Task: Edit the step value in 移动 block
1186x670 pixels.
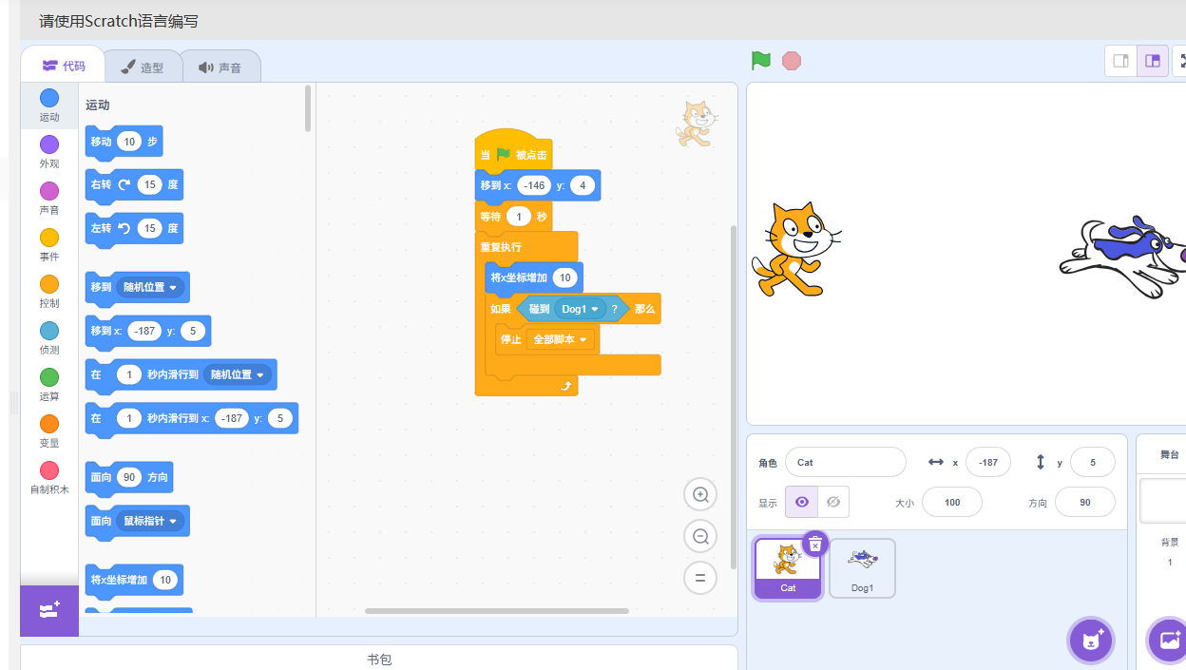Action: tap(129, 141)
